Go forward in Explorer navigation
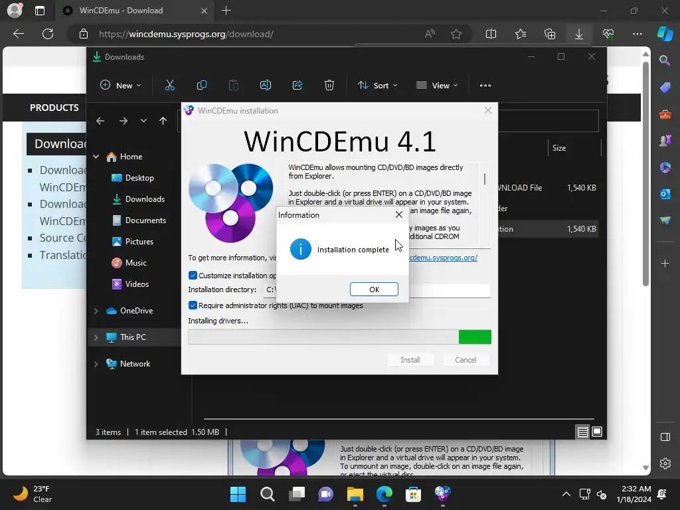Viewport: 680px width, 510px height. coord(123,121)
